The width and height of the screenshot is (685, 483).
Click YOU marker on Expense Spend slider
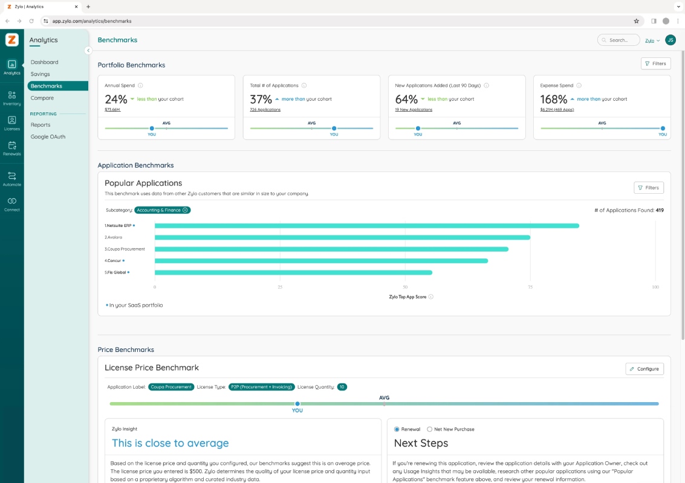pyautogui.click(x=662, y=128)
